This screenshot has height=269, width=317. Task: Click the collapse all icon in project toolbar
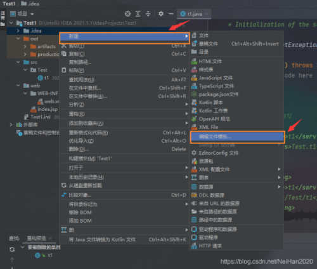pyautogui.click(x=148, y=14)
